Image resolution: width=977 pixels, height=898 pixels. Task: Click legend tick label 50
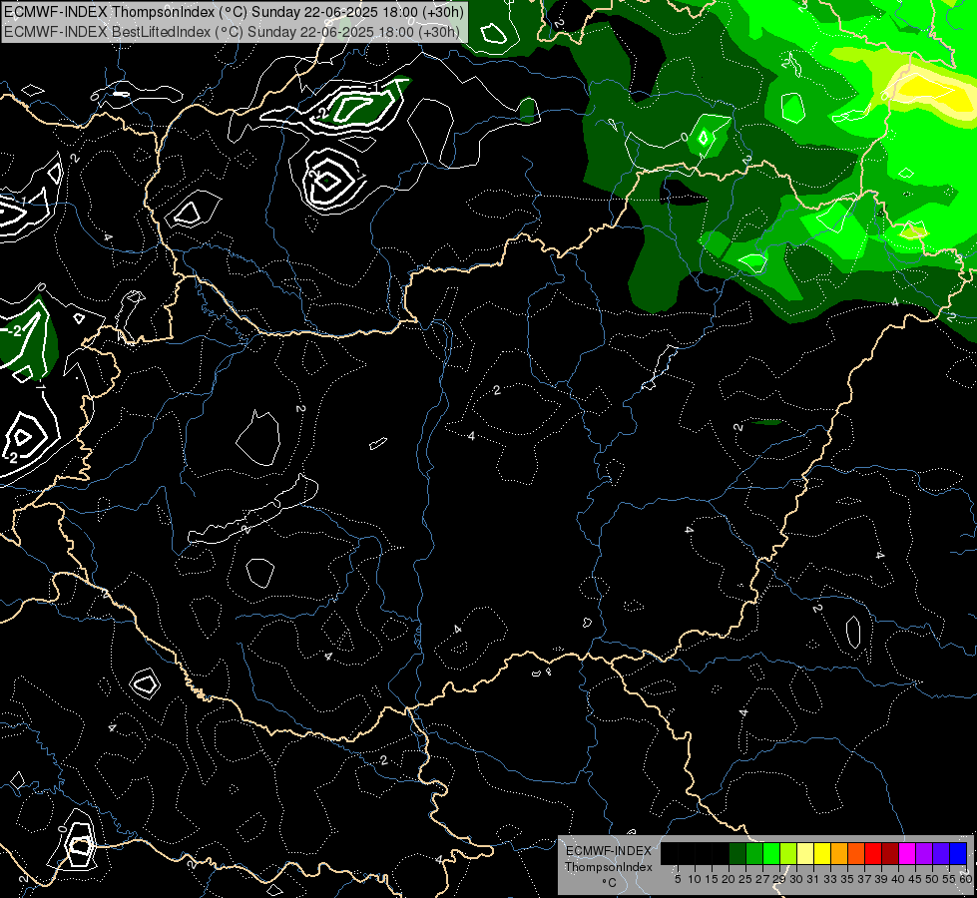coord(932,879)
